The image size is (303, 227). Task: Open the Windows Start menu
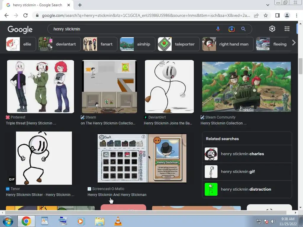(x=8, y=221)
